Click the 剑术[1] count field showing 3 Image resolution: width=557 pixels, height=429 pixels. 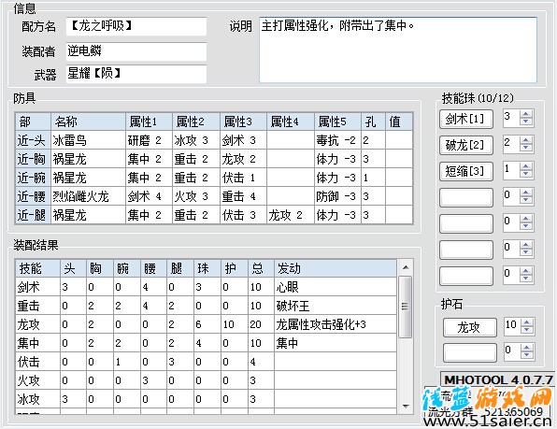click(511, 118)
